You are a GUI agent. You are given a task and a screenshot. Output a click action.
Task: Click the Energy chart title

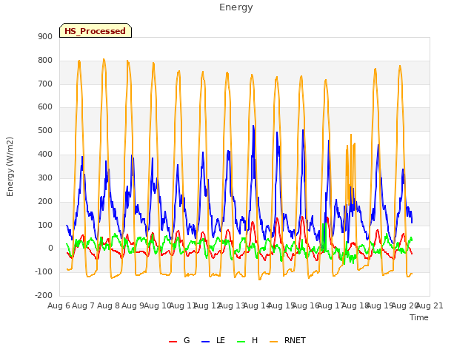click(x=236, y=7)
